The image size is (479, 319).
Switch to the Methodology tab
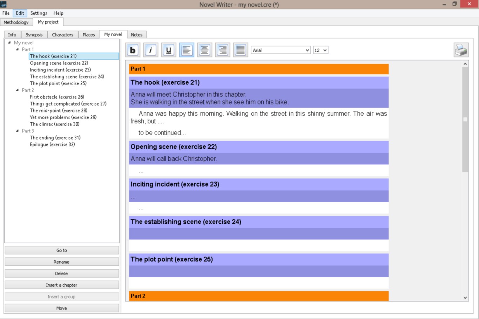(16, 22)
